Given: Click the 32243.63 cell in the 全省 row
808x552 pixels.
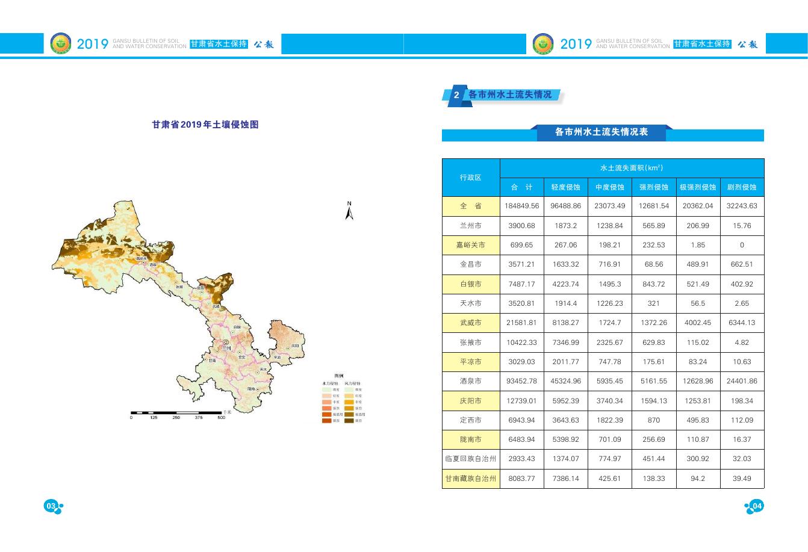Looking at the screenshot, I should pos(742,206).
